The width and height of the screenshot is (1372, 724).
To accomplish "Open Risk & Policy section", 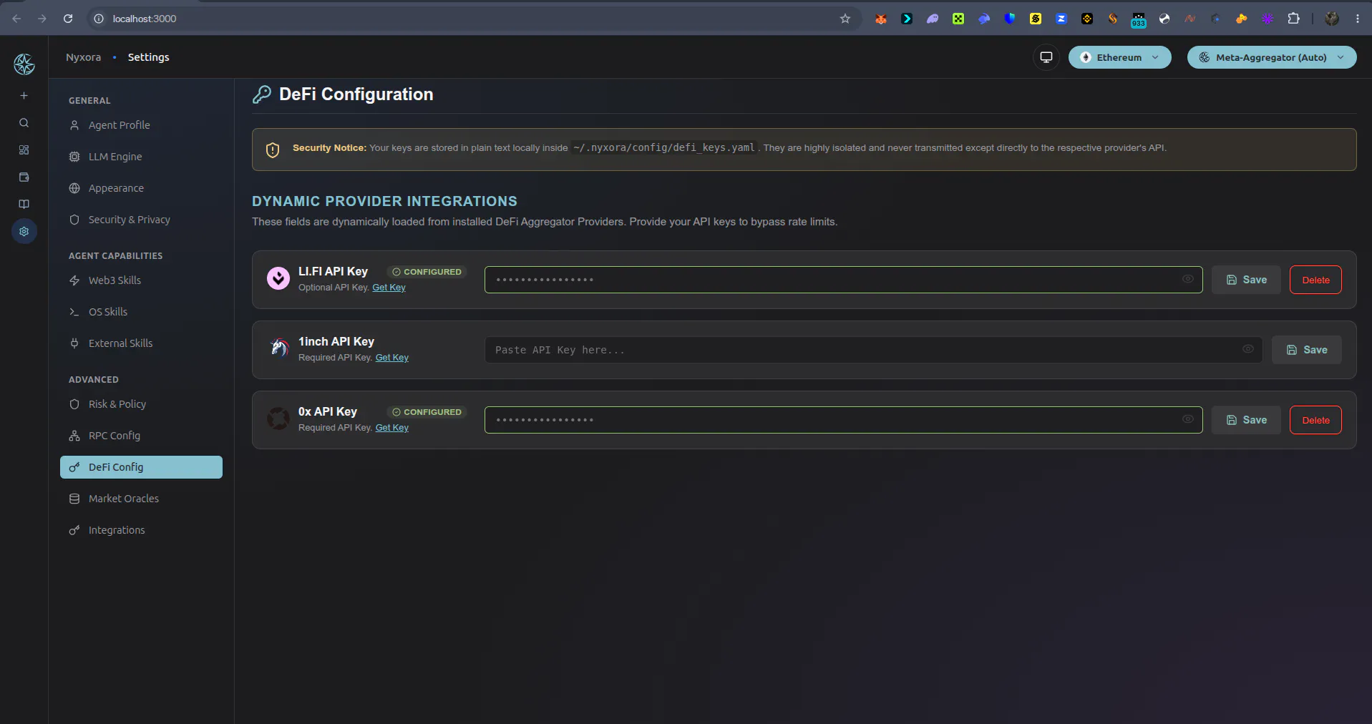I will pyautogui.click(x=141, y=404).
